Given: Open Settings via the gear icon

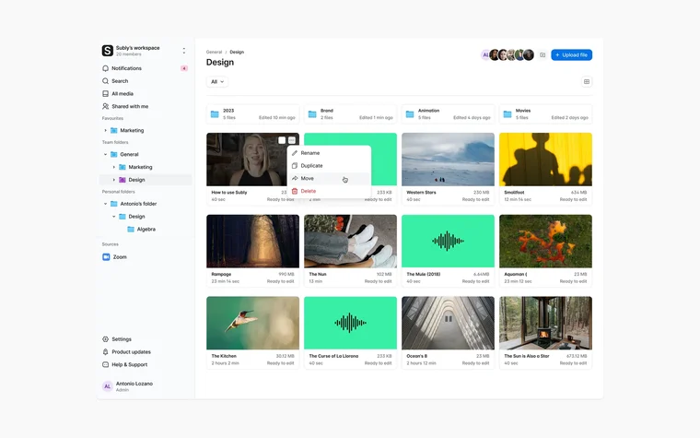Looking at the screenshot, I should coord(105,339).
